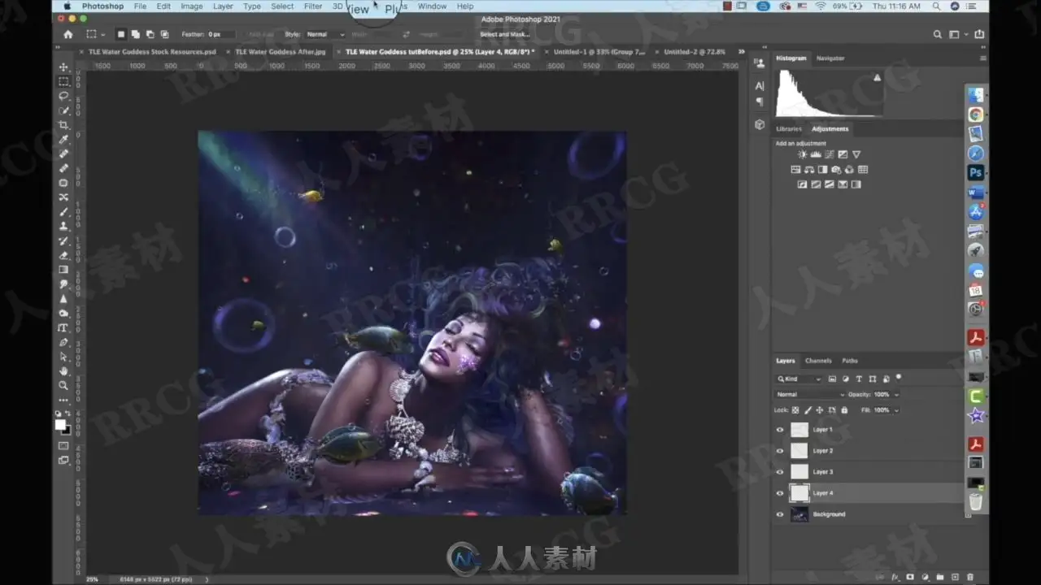Pick the Horizontal Type tool
Image resolution: width=1041 pixels, height=585 pixels.
coord(63,328)
